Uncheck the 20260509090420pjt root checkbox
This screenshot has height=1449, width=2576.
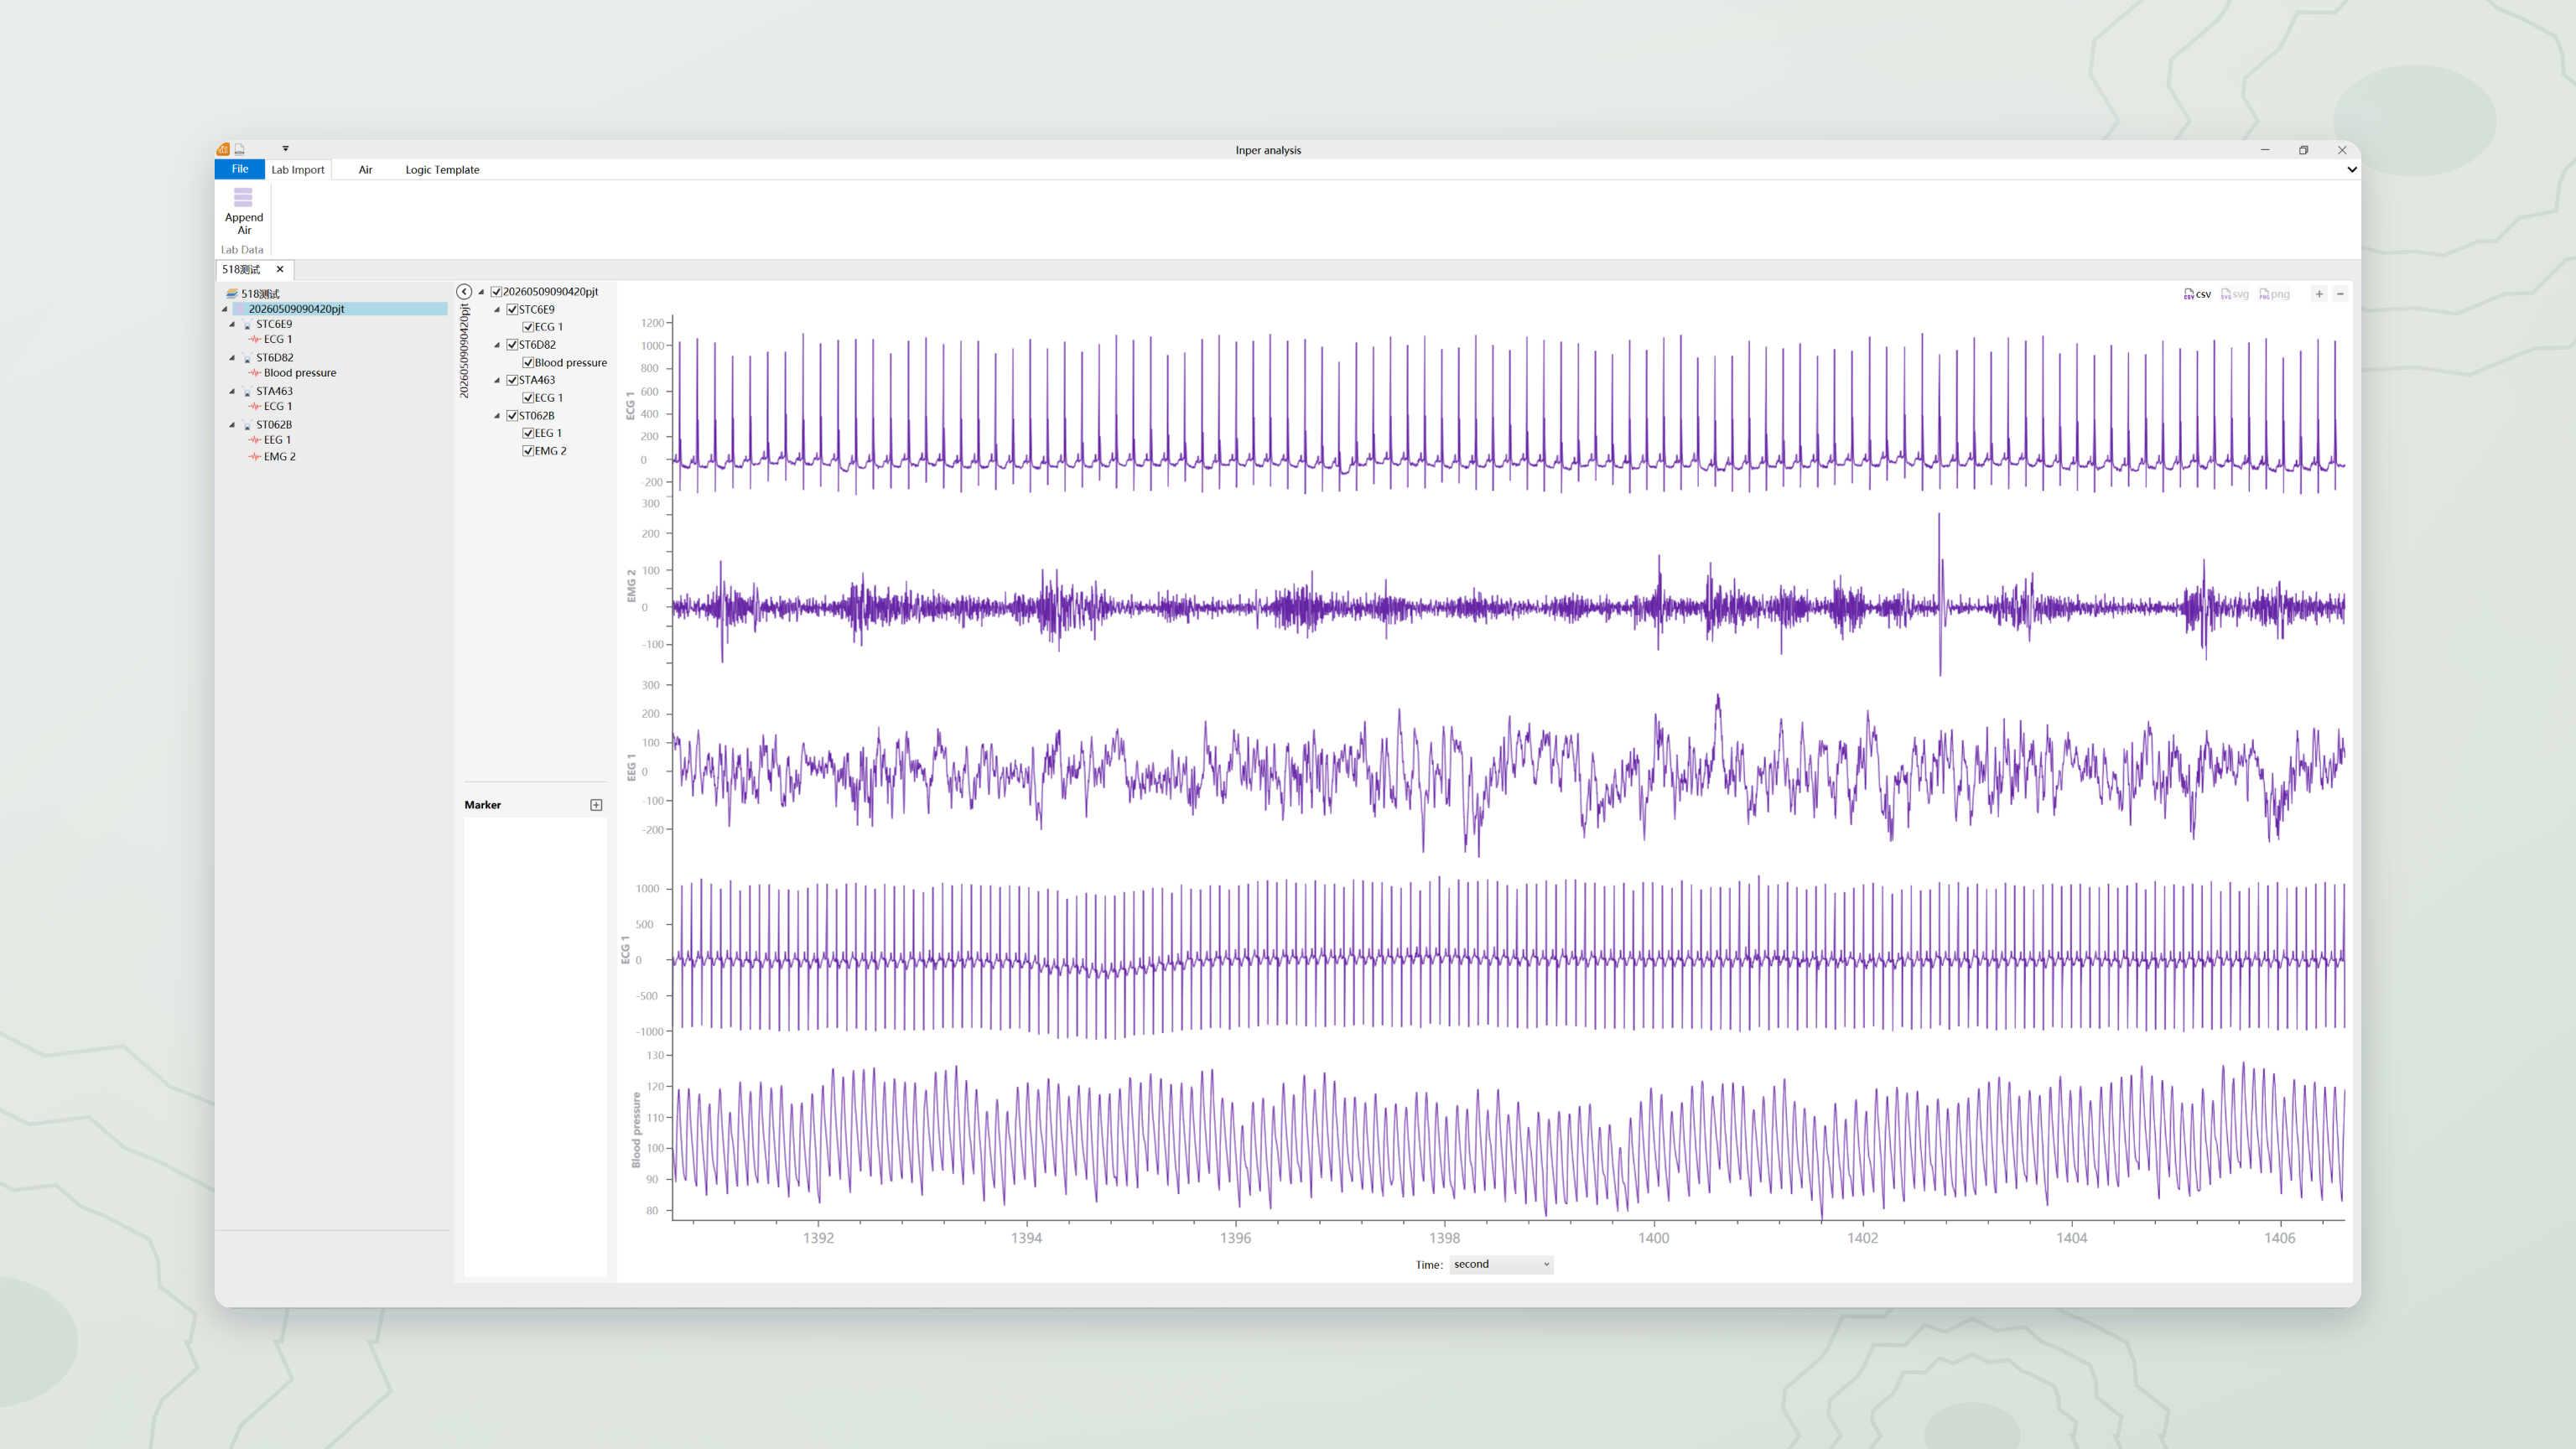tap(496, 292)
